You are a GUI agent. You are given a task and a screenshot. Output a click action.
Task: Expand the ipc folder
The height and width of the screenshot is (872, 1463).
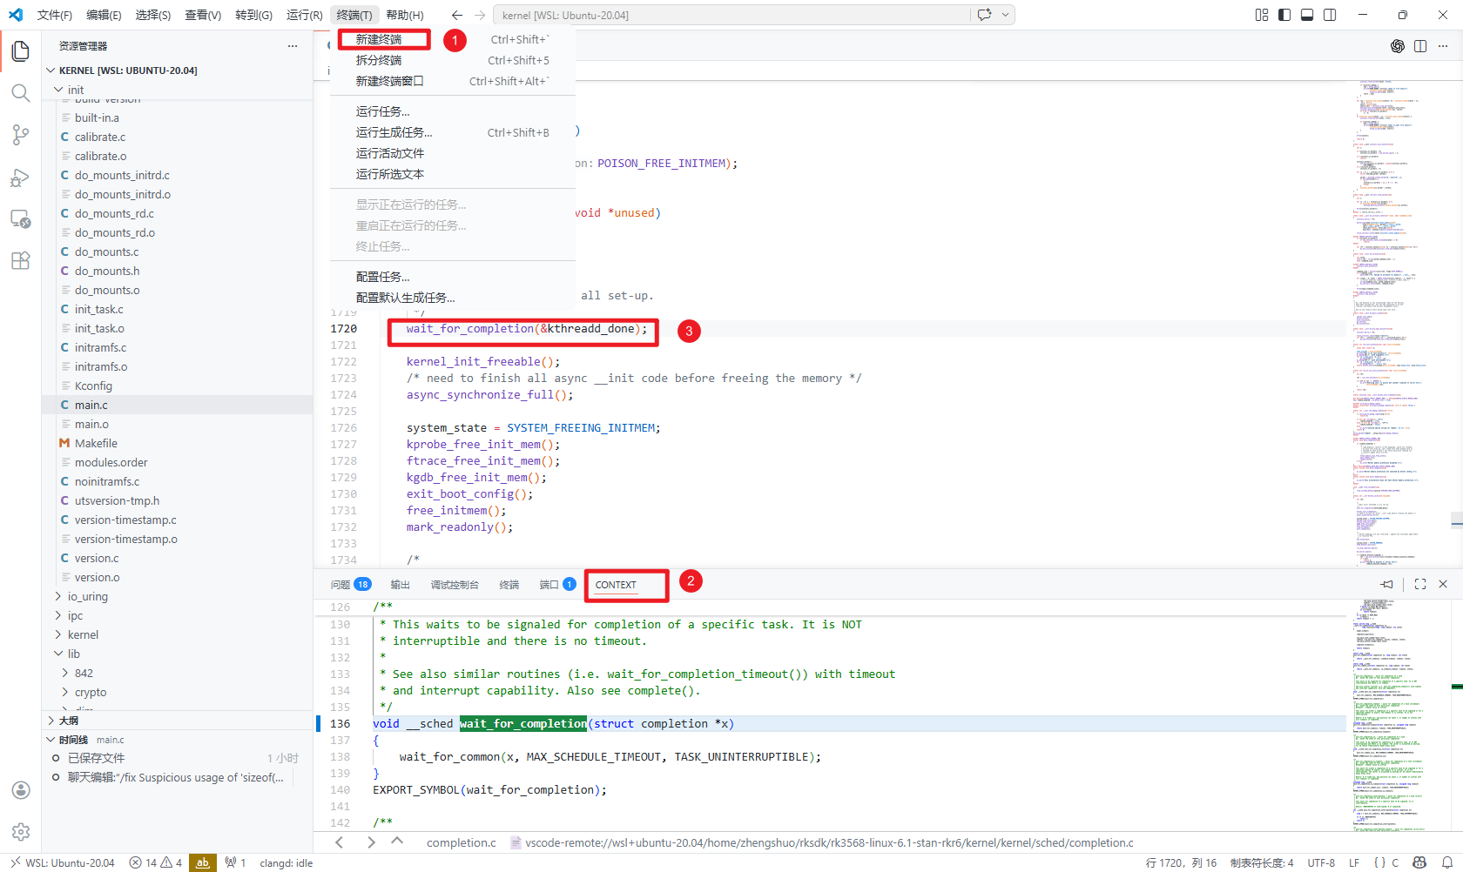tap(58, 615)
